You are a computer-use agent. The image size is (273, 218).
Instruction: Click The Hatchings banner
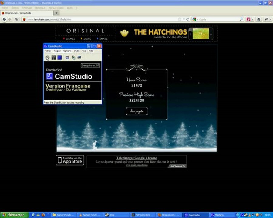click(166, 34)
